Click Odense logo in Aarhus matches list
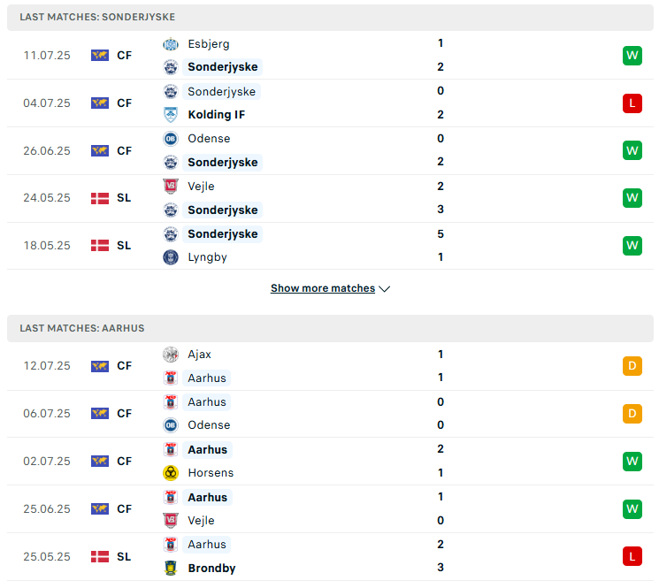The width and height of the screenshot is (659, 588). [x=171, y=425]
